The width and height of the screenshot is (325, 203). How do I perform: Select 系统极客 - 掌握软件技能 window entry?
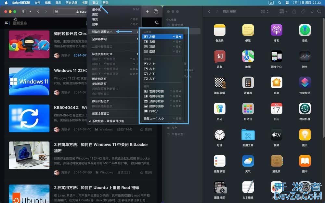(114, 121)
